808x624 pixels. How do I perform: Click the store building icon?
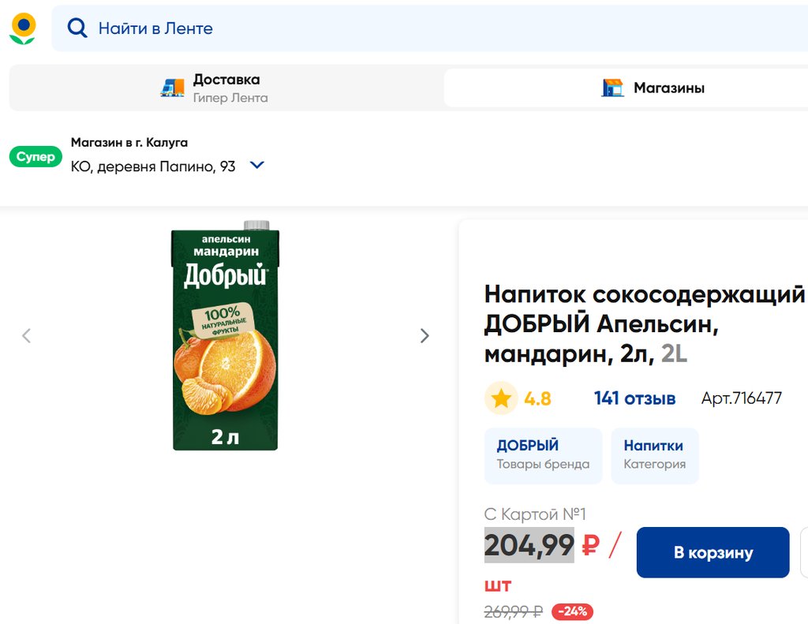point(612,88)
